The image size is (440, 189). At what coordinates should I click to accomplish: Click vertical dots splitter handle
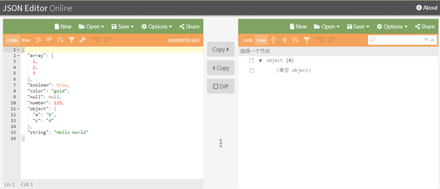(x=221, y=143)
